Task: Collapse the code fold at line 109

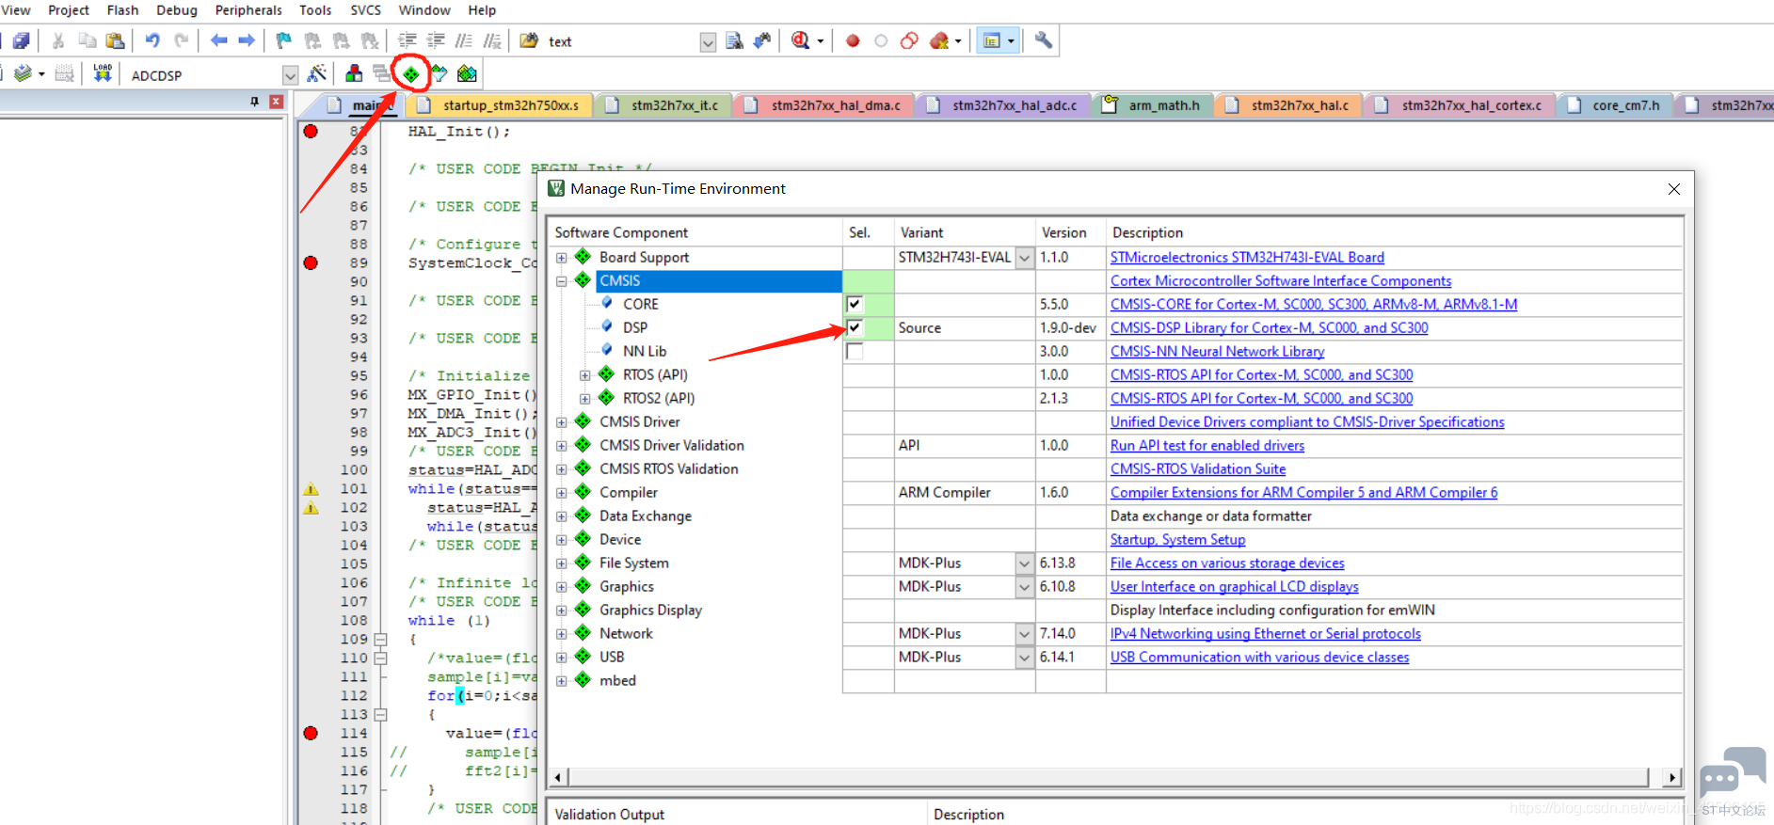Action: pyautogui.click(x=381, y=640)
